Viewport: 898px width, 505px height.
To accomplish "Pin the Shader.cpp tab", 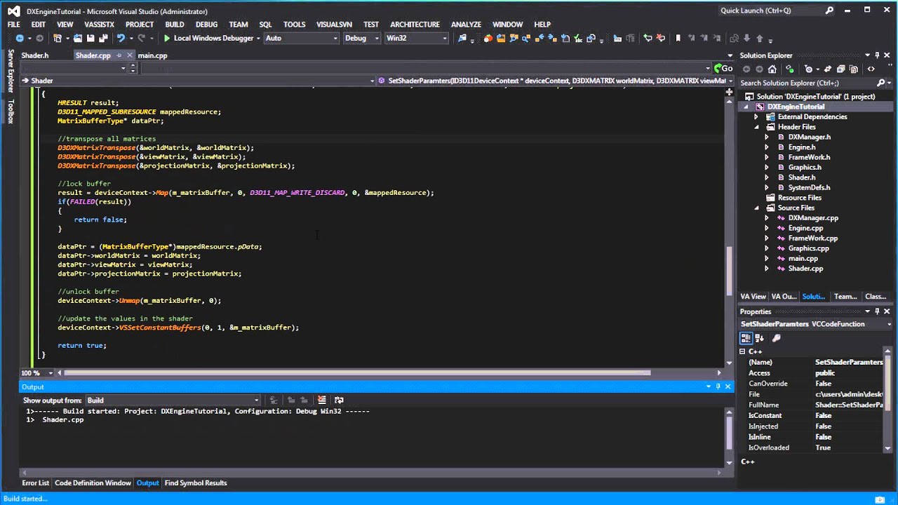I will (x=119, y=55).
